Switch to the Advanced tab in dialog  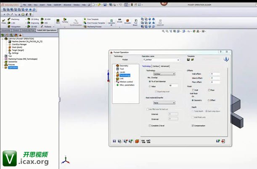[x=165, y=66]
